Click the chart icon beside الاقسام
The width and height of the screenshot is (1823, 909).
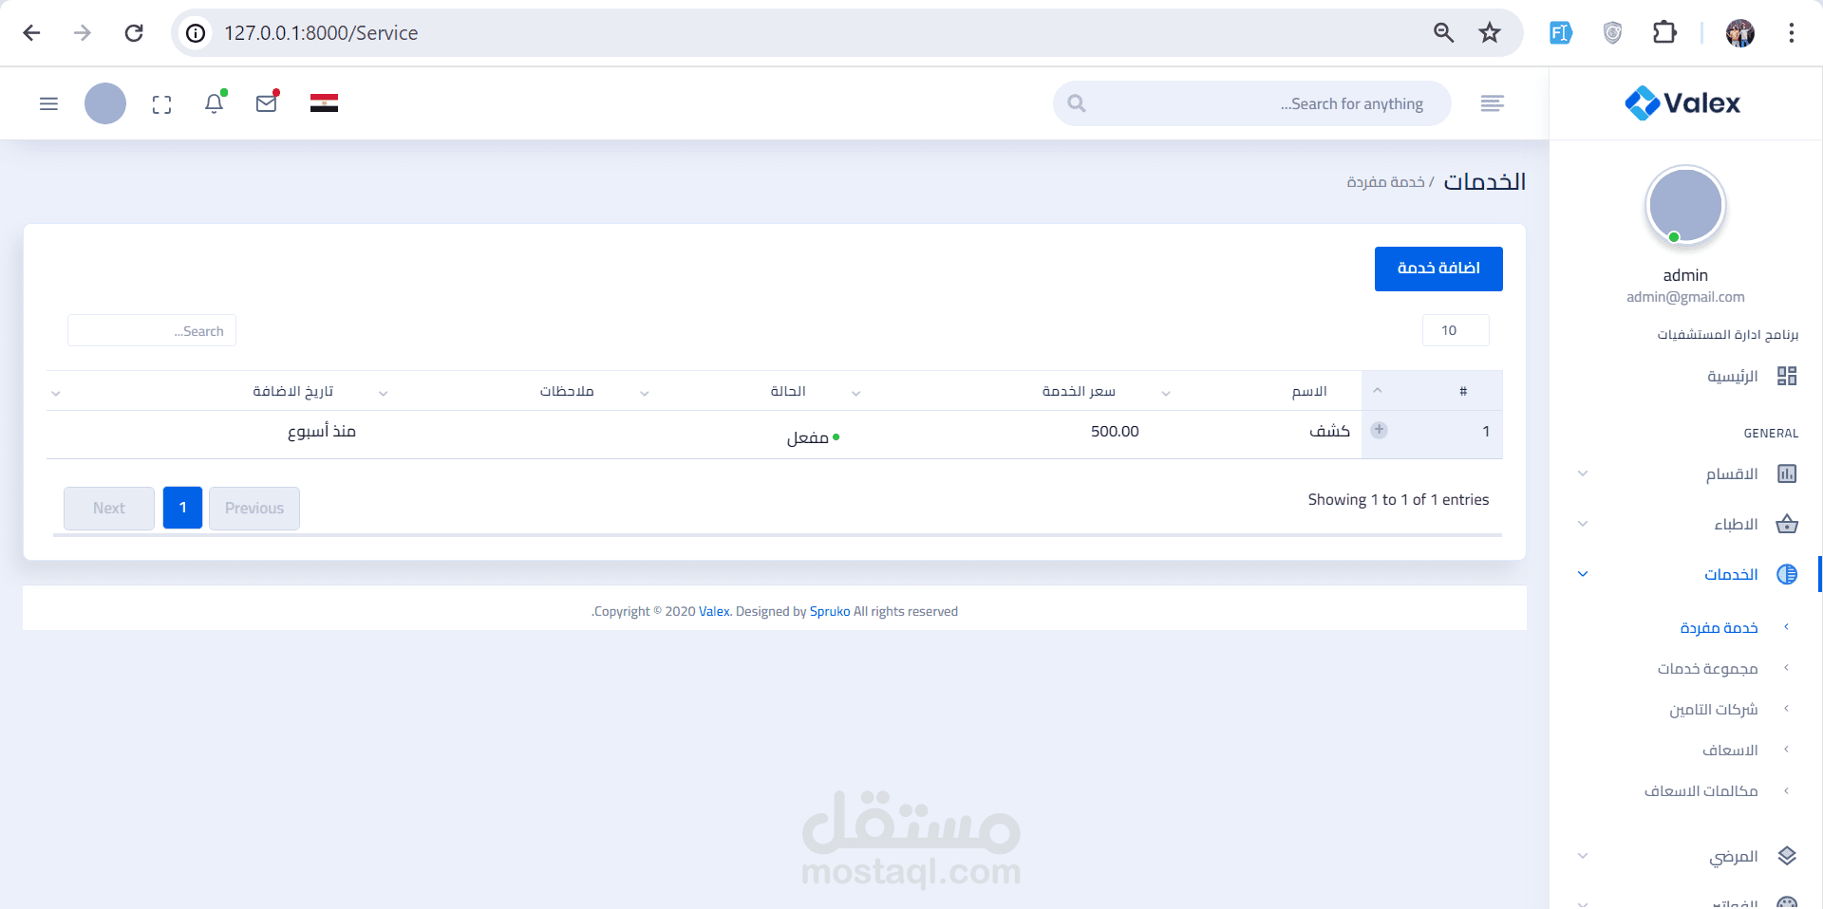(1787, 473)
